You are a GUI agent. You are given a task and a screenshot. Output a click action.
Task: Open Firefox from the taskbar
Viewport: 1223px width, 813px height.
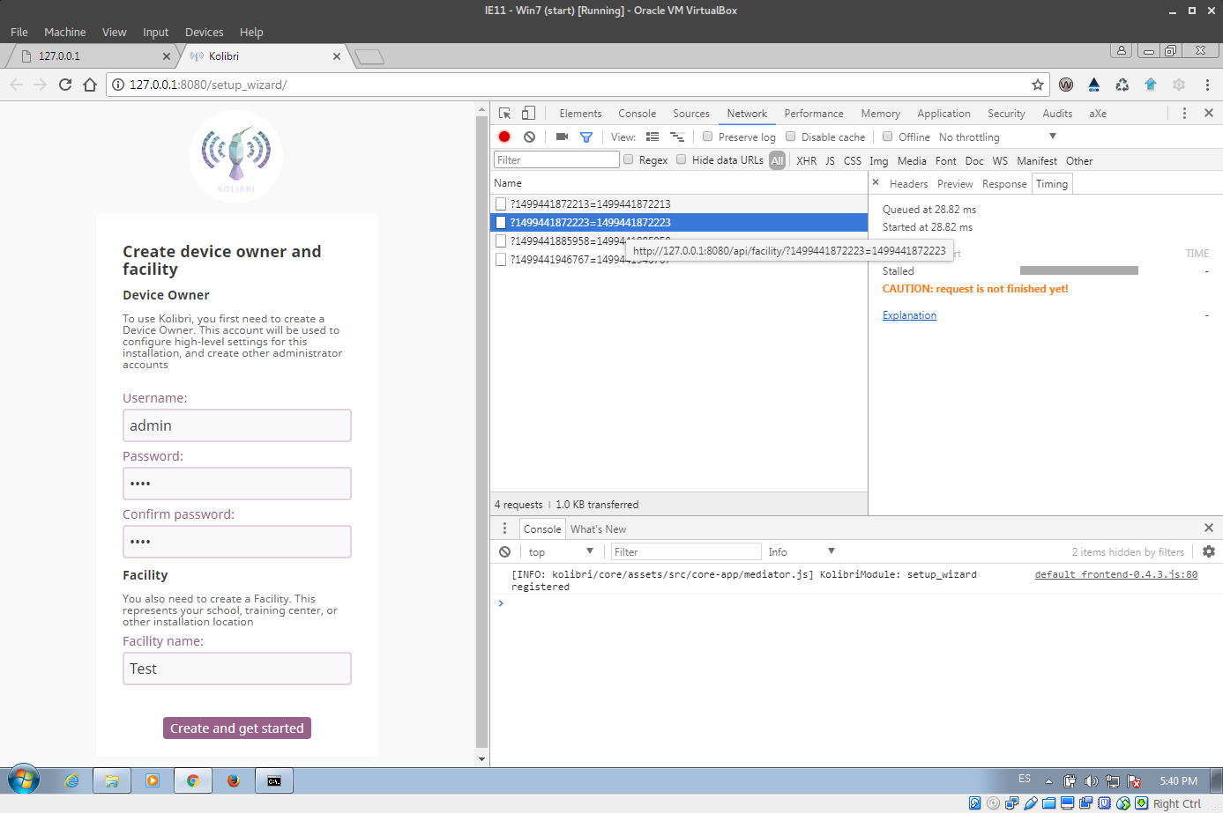click(x=234, y=780)
